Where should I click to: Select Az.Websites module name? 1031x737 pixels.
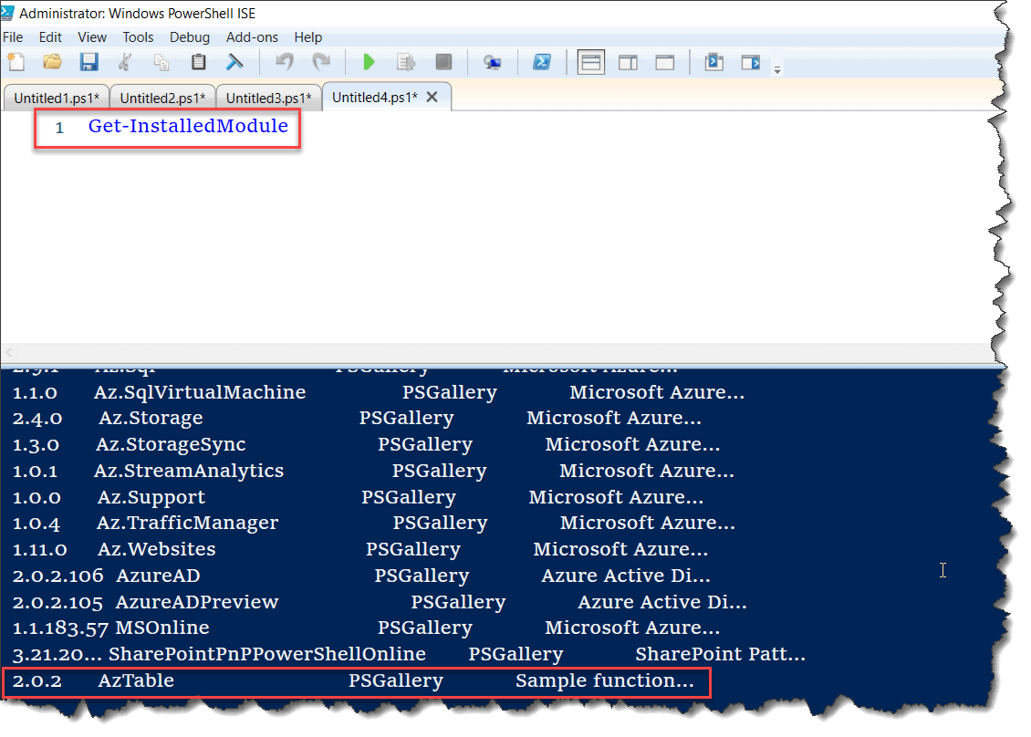(x=157, y=549)
